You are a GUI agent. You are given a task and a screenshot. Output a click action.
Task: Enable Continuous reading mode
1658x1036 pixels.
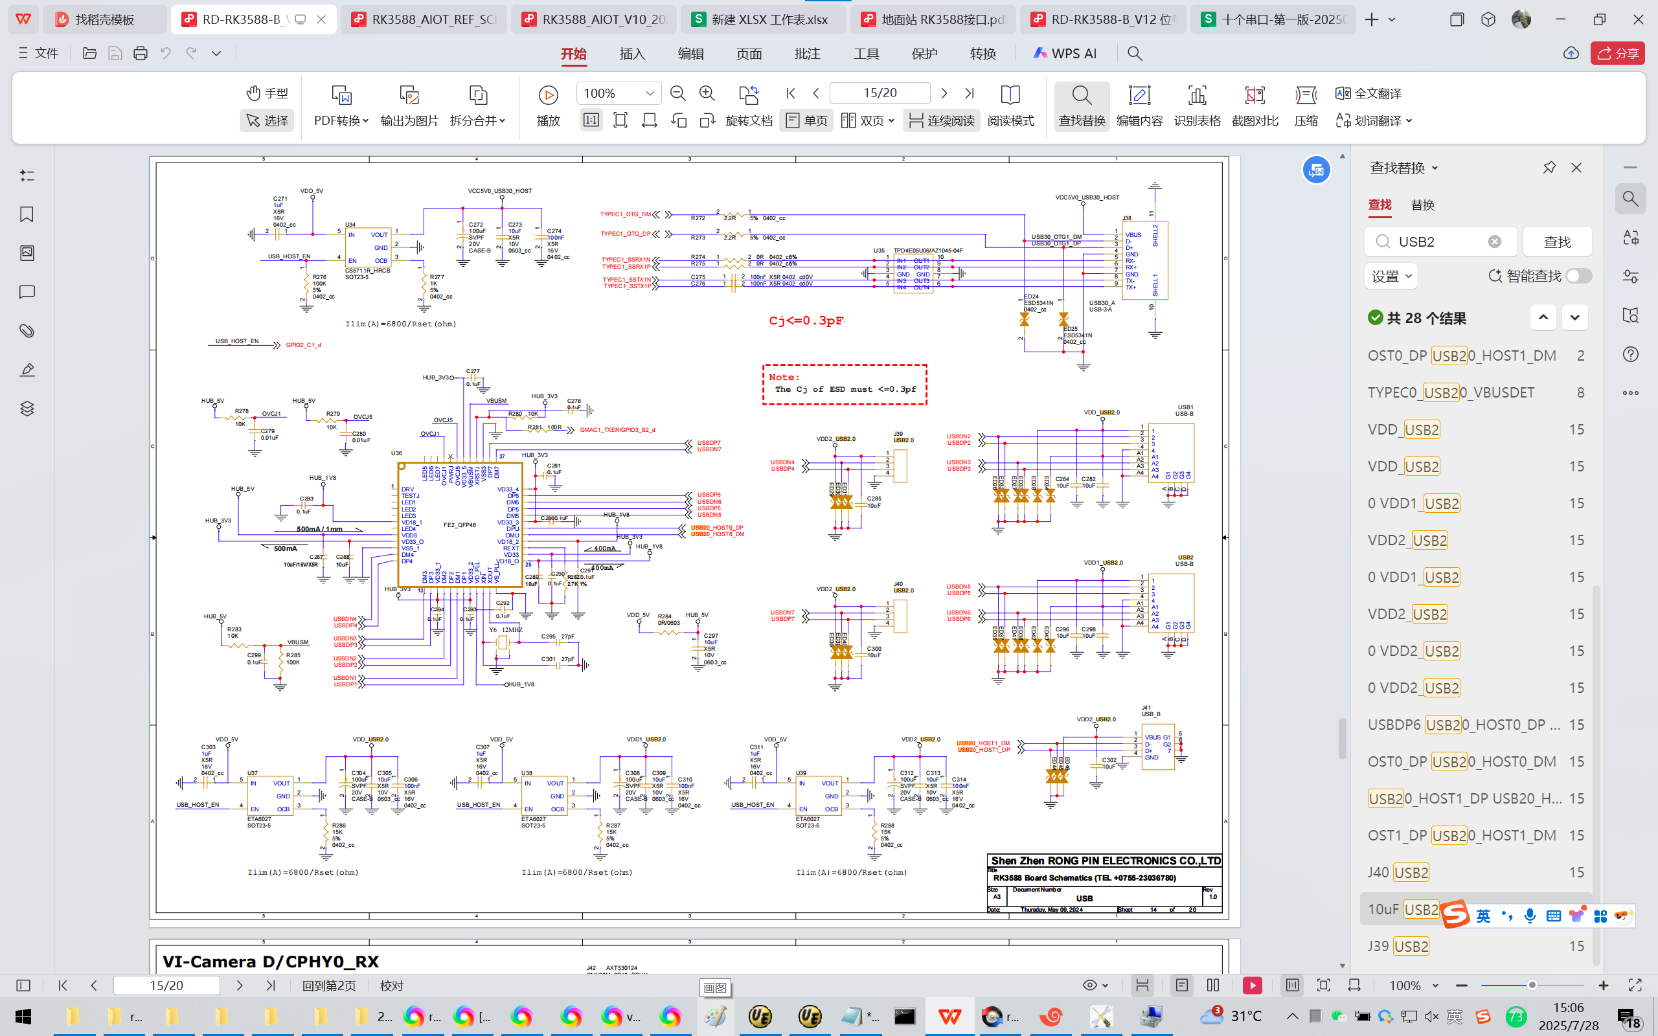941,120
